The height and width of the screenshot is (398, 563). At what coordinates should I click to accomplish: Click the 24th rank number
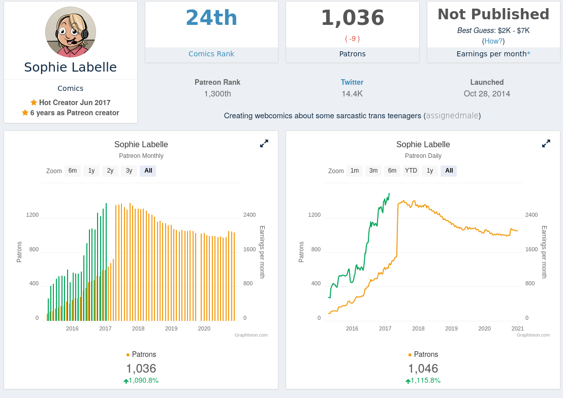[211, 18]
